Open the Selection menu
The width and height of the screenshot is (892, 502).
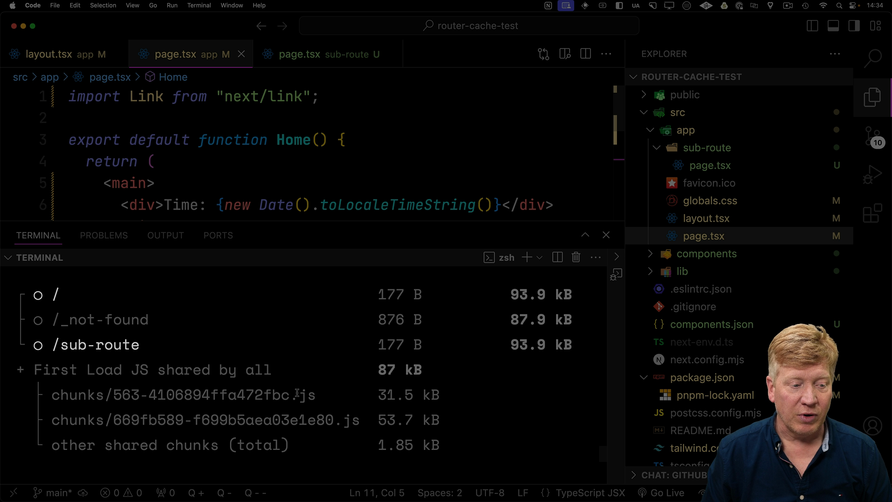point(103,6)
